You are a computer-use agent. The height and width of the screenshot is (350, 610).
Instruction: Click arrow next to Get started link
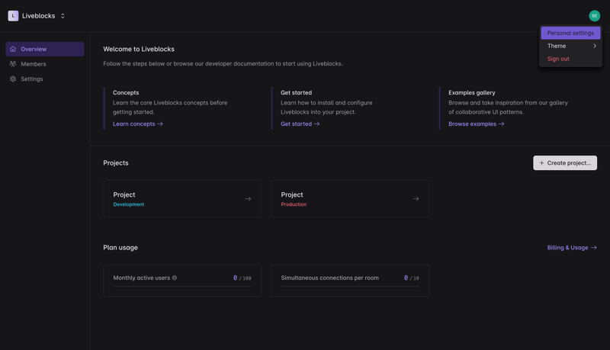pyautogui.click(x=316, y=124)
